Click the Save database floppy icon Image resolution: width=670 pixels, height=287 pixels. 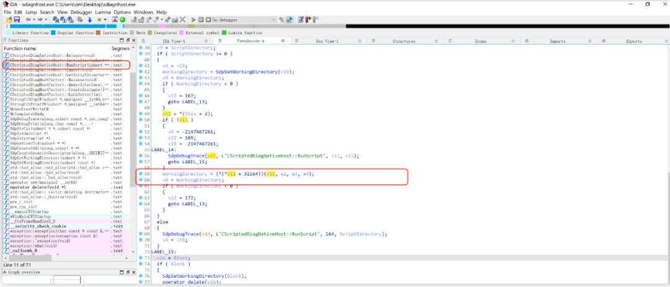tap(17, 20)
